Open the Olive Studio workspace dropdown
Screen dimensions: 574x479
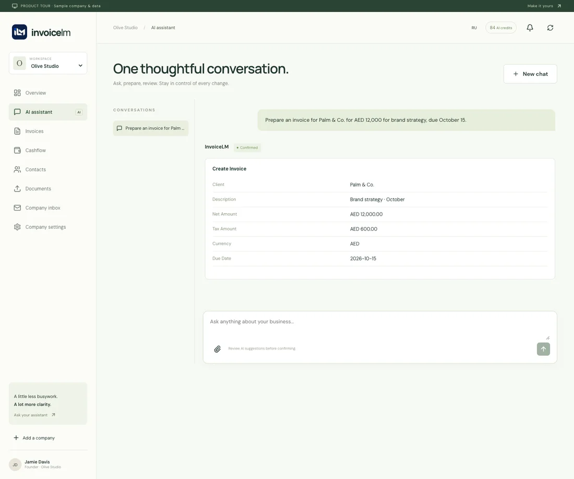(48, 63)
